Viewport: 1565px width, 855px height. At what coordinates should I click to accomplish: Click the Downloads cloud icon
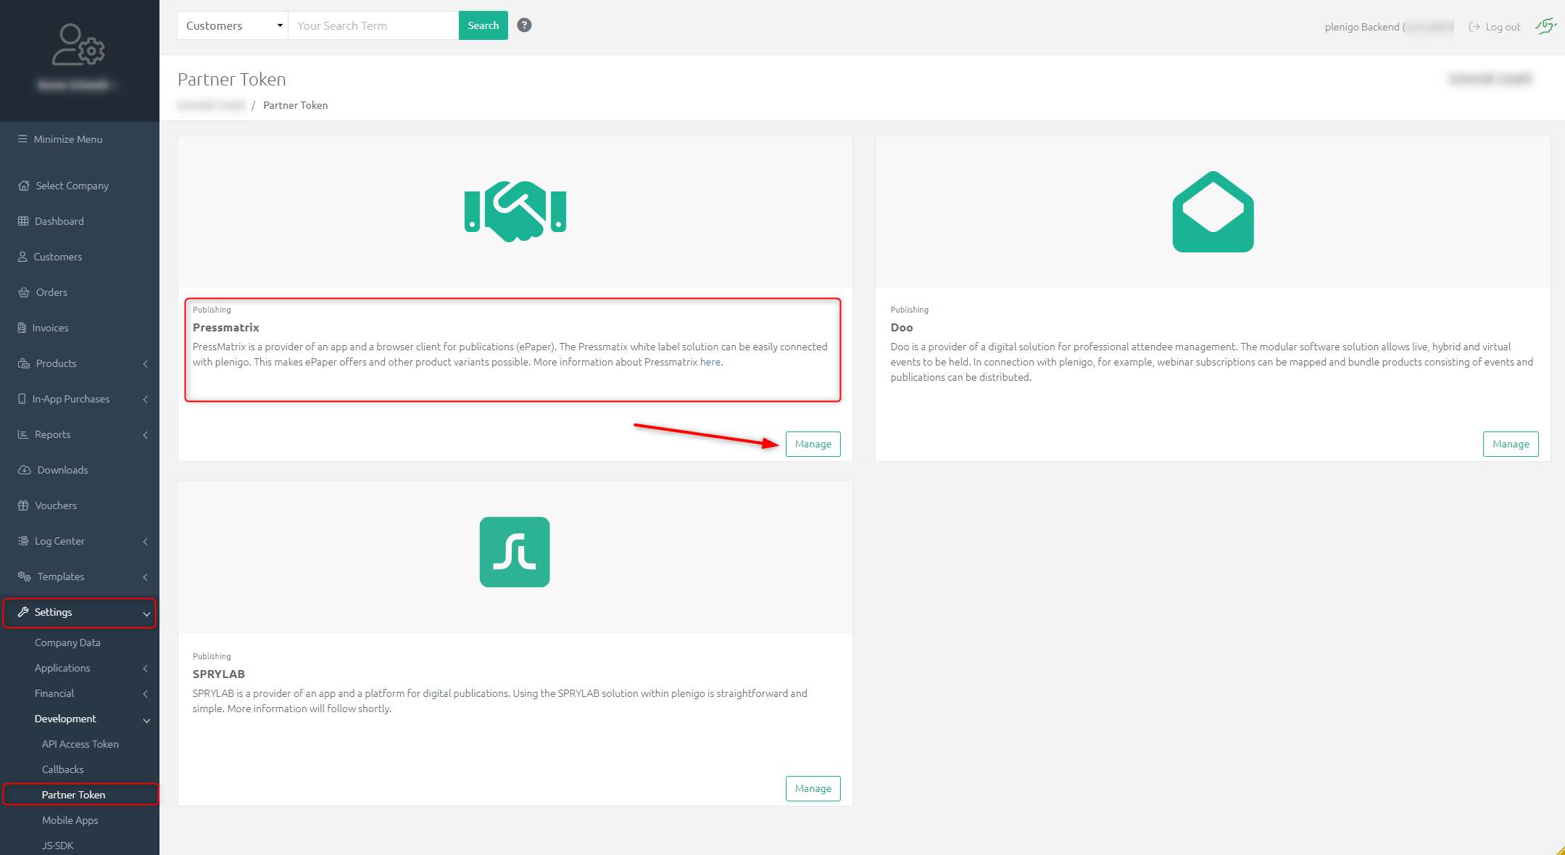(x=24, y=470)
